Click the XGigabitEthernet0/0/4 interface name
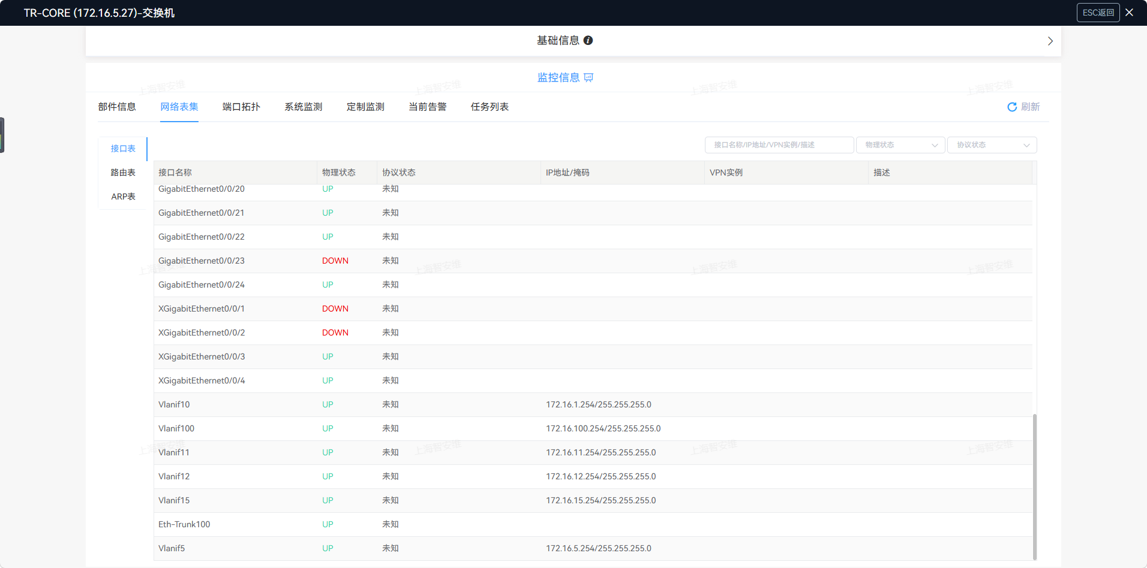Image resolution: width=1147 pixels, height=568 pixels. 202,380
